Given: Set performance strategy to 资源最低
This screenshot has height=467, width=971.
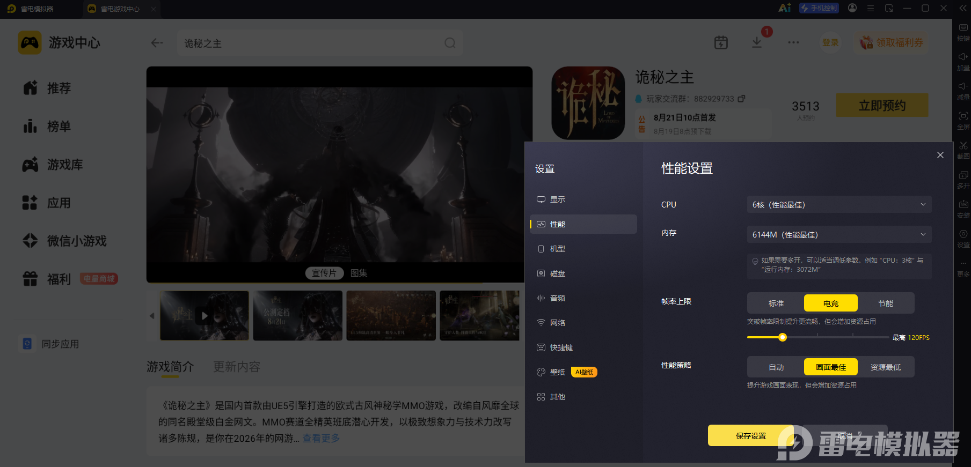Looking at the screenshot, I should pos(886,367).
